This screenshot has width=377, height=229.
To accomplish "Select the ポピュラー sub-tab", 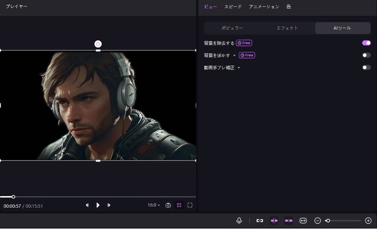I will [232, 28].
